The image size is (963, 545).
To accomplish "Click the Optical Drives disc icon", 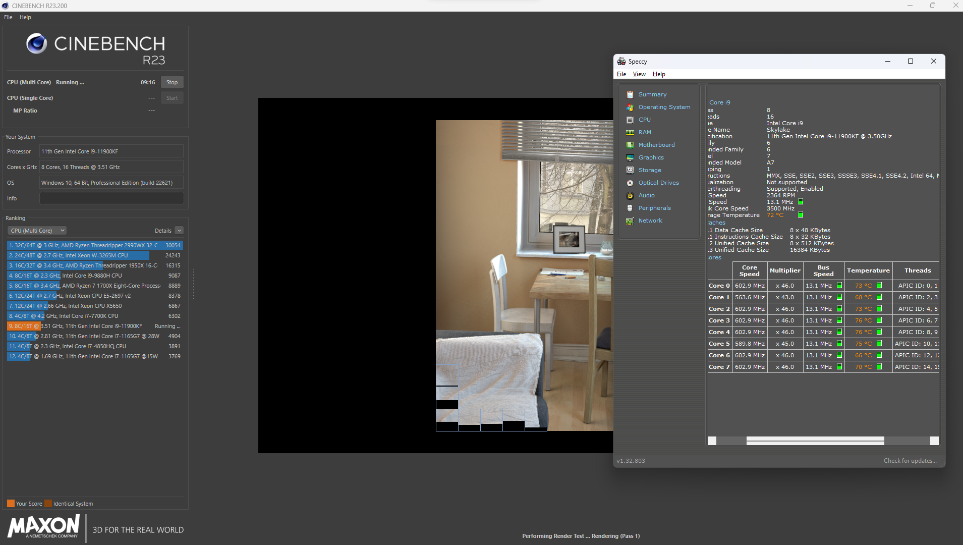I will click(x=630, y=183).
